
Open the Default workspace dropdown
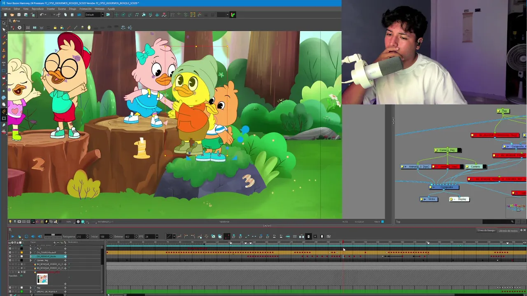(x=94, y=15)
